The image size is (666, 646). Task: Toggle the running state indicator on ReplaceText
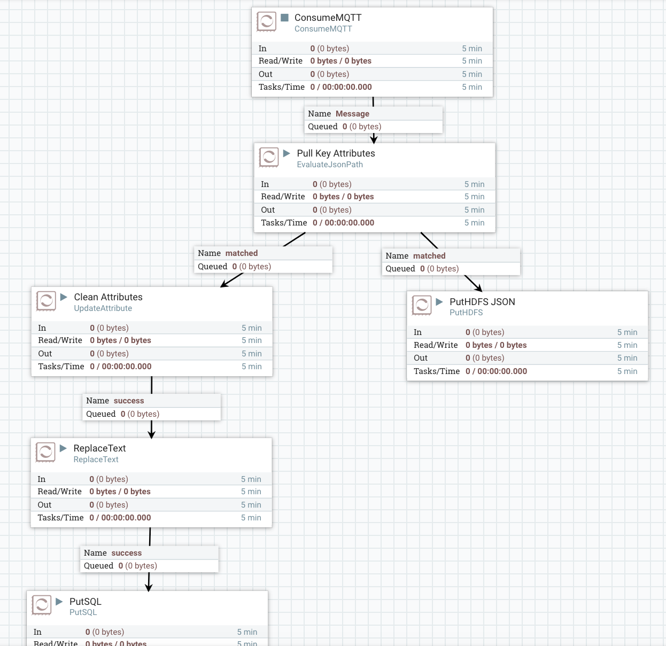coord(63,448)
